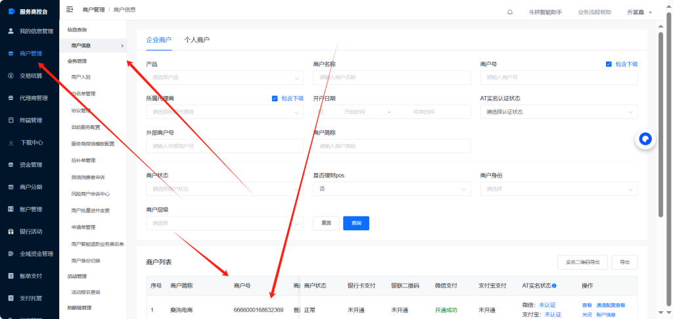The image size is (673, 319).
Task: Open 协议管理 in the submenu
Action: point(81,110)
